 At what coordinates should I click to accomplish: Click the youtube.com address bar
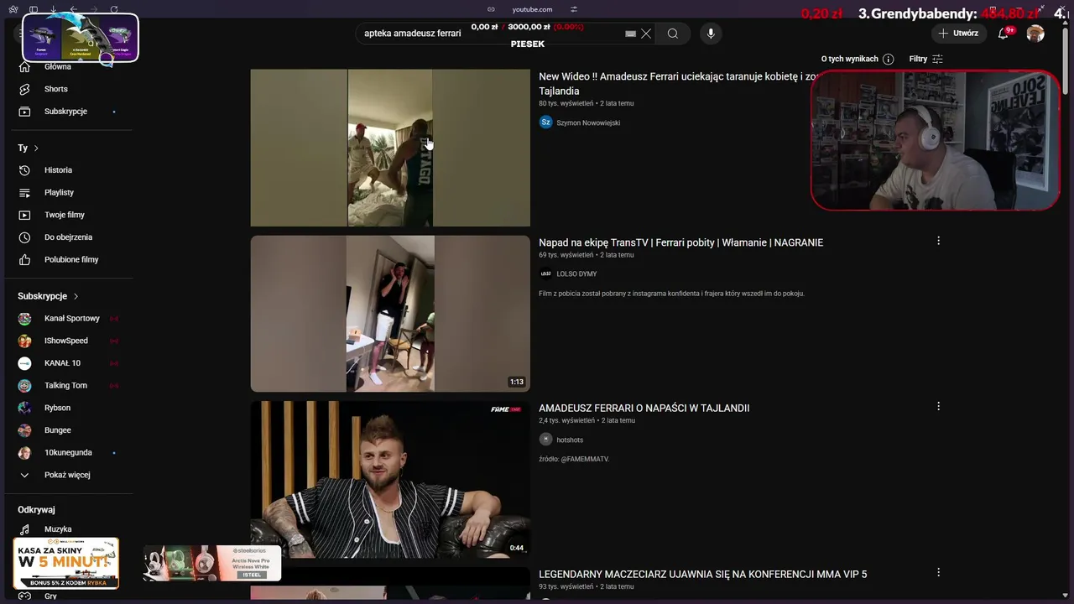[532, 9]
